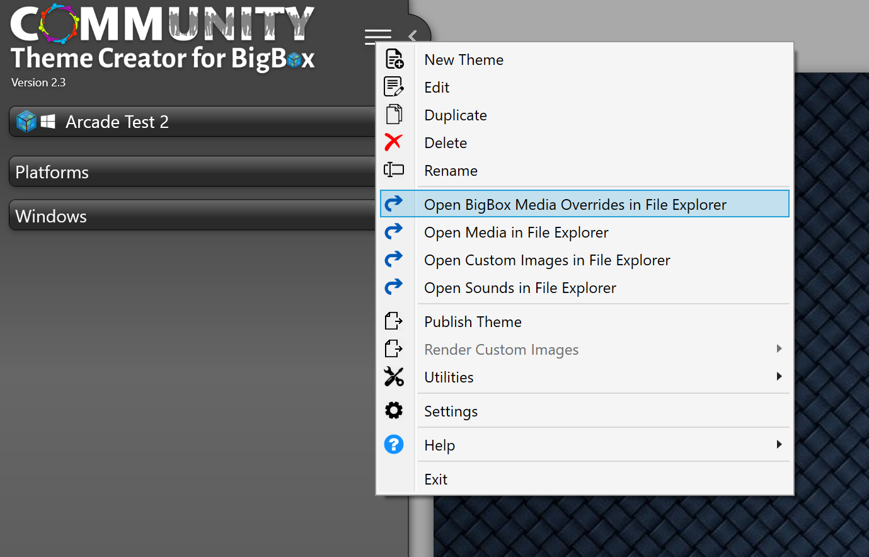Click arrow icon beside Open Sounds
Image resolution: width=869 pixels, height=557 pixels.
pos(394,287)
